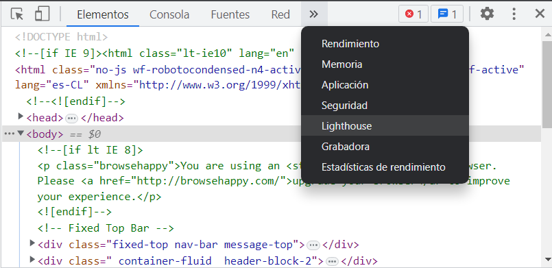This screenshot has height=268, width=552.
Task: Click ellipsis badge inside head tag
Action: coord(72,118)
